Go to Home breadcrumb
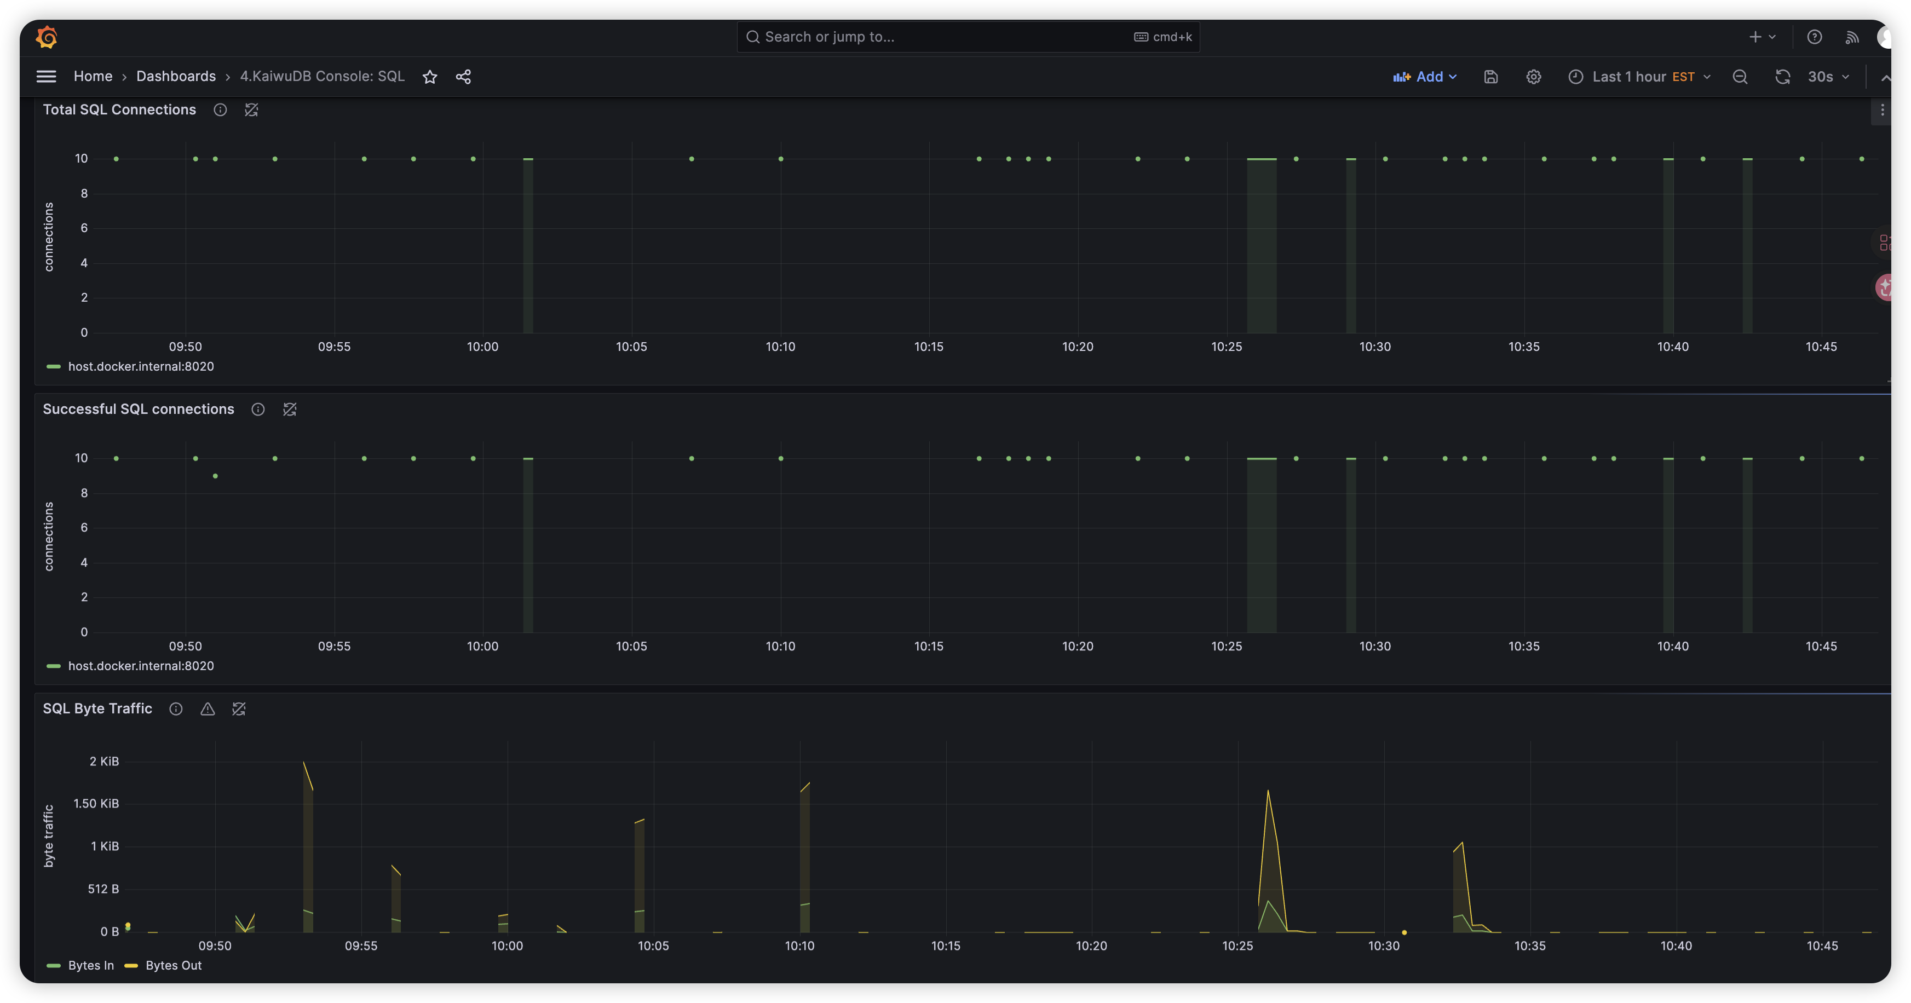 [93, 77]
